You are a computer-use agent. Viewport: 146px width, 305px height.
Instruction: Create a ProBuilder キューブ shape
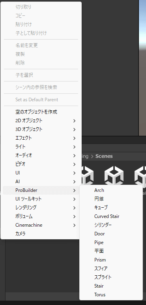click(x=111, y=208)
